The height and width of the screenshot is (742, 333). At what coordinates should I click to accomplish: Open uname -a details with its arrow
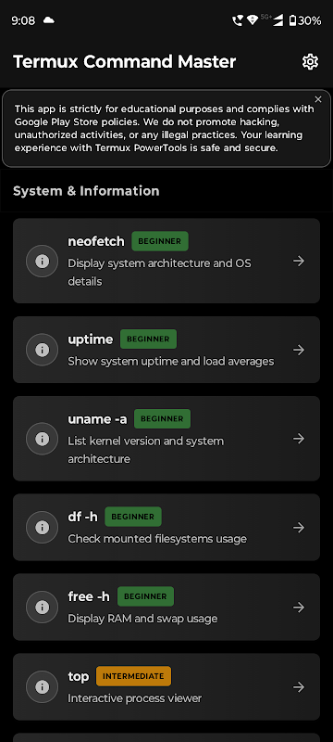(x=299, y=439)
